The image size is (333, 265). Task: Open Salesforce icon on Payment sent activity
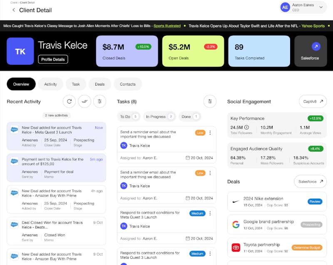coord(15,161)
